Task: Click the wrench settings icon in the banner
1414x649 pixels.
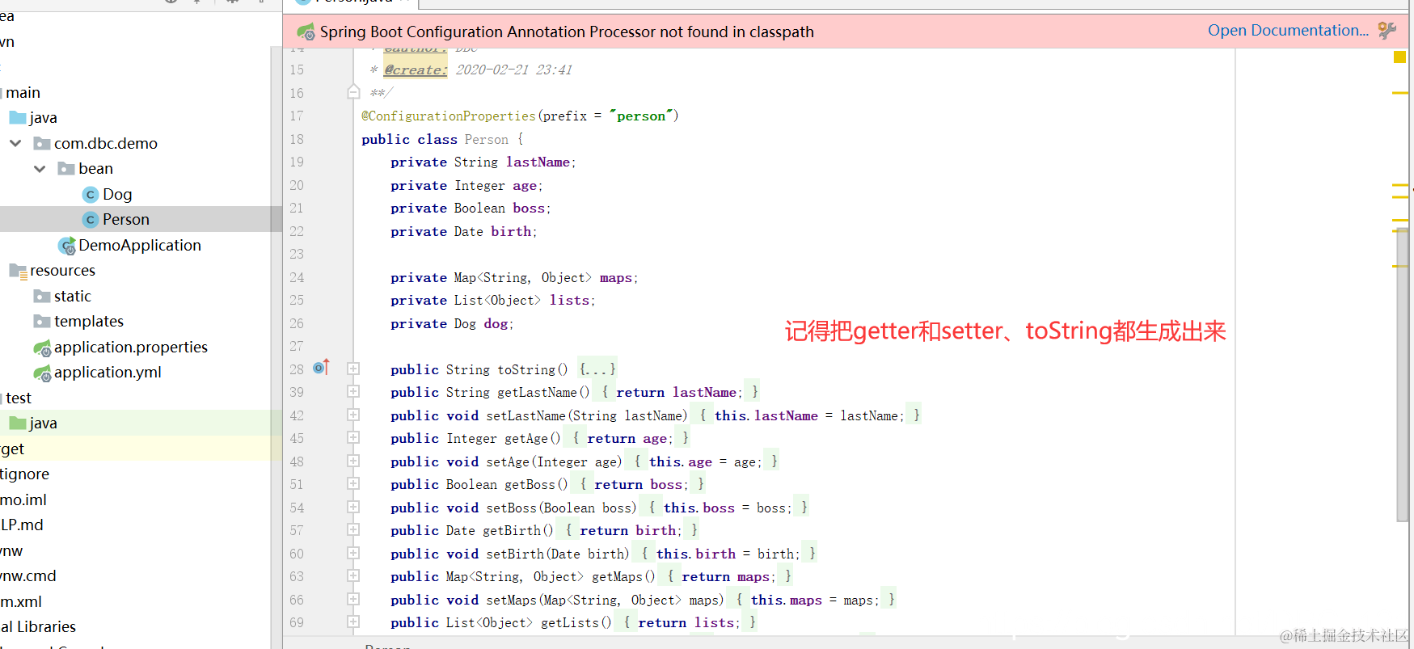Action: point(1387,31)
